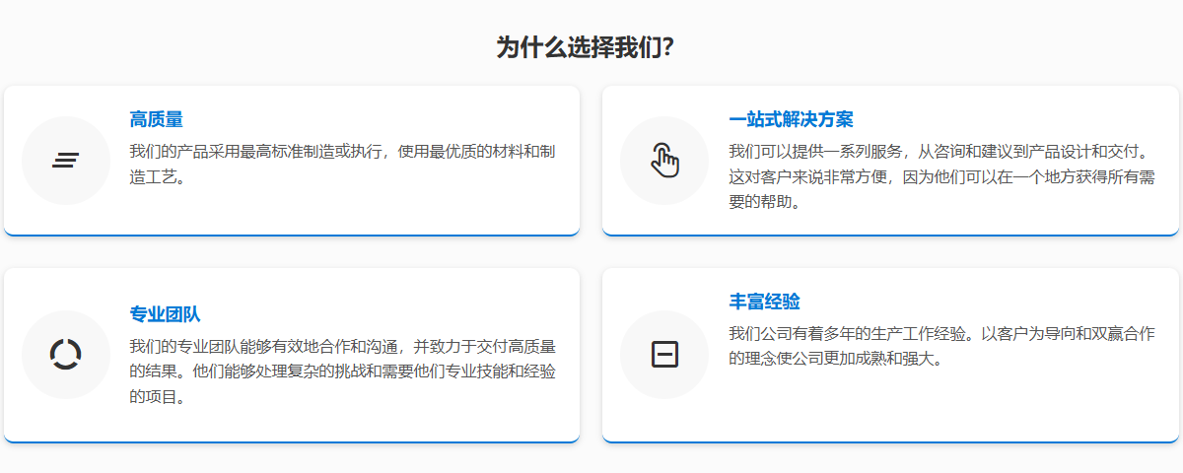The height and width of the screenshot is (473, 1183).
Task: Click the hand pointer icon beside 一站式解决方案
Action: [664, 161]
